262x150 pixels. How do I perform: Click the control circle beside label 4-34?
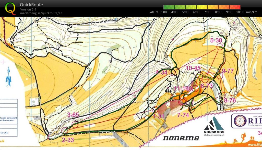click(x=172, y=72)
